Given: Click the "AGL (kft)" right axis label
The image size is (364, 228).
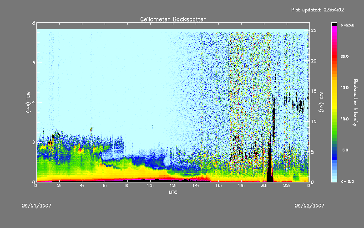Looking at the screenshot, I should pos(321,102).
